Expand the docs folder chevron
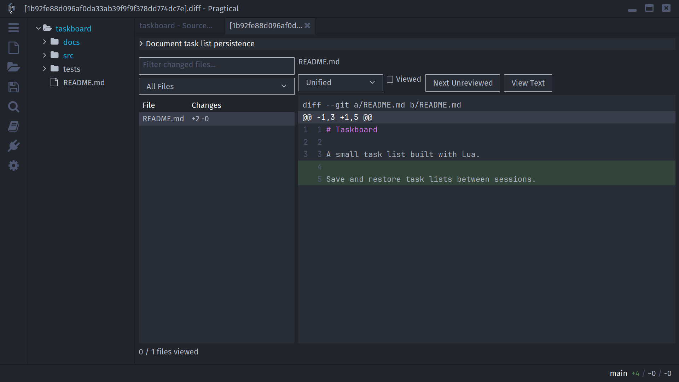The width and height of the screenshot is (679, 382). tap(45, 42)
